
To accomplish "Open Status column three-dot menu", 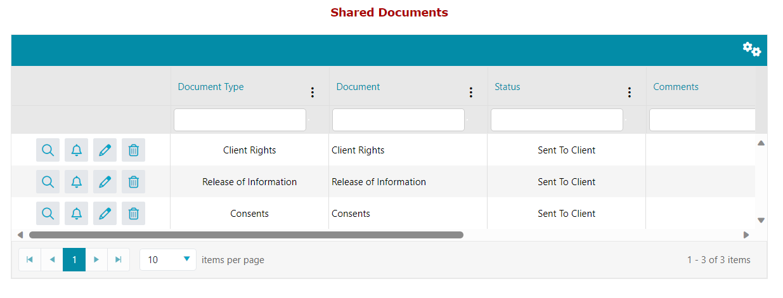I will 629,93.
